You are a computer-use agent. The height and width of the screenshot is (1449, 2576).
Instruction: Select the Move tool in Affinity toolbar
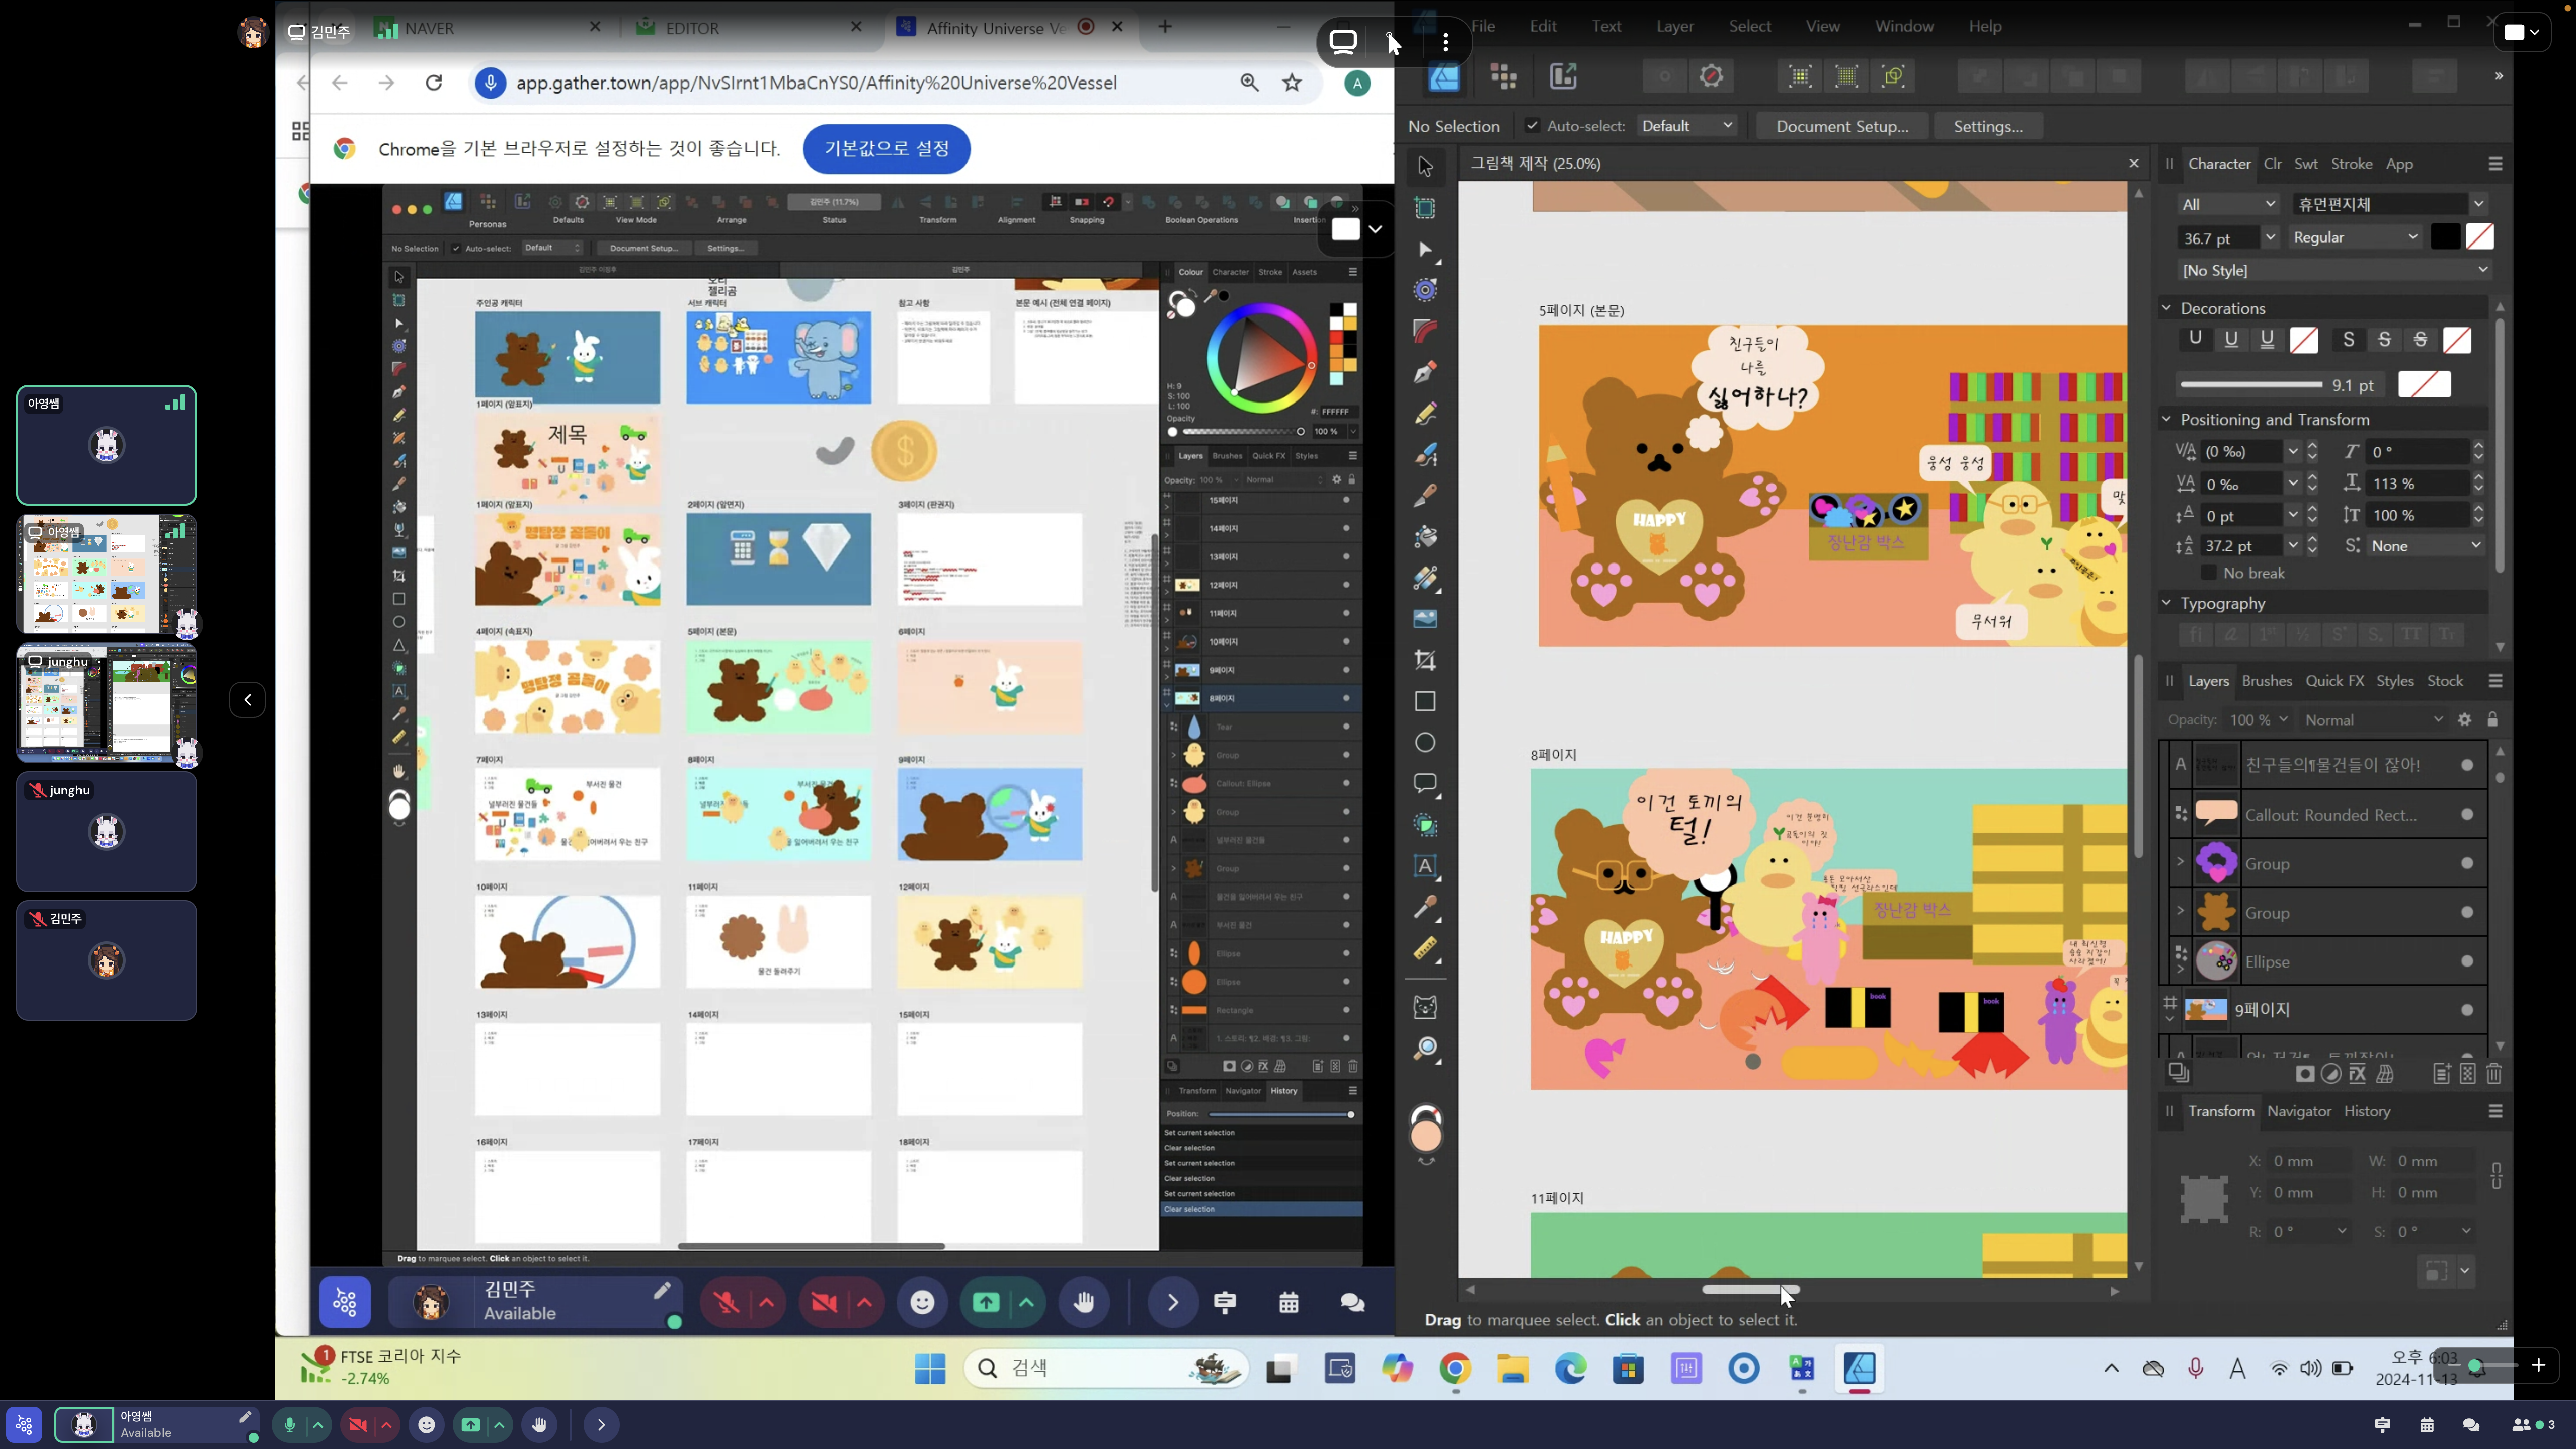coord(1426,166)
